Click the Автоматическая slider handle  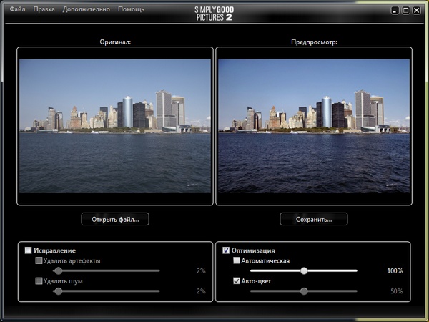click(304, 271)
